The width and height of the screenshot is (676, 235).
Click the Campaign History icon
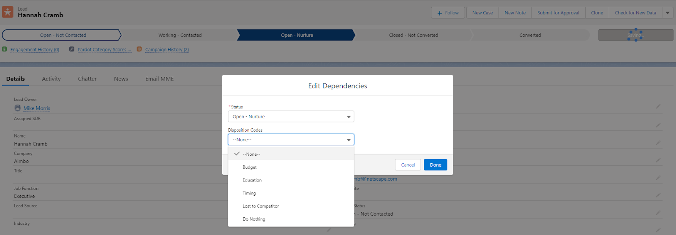(139, 49)
